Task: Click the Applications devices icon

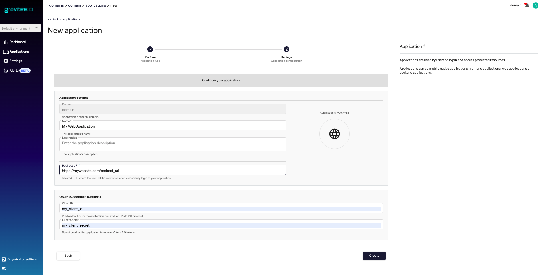Action: 6,52
